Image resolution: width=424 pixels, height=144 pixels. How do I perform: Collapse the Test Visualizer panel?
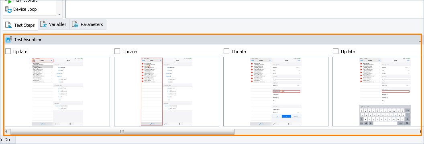[420, 41]
